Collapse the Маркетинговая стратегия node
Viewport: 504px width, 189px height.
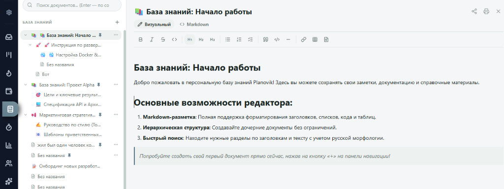26,115
